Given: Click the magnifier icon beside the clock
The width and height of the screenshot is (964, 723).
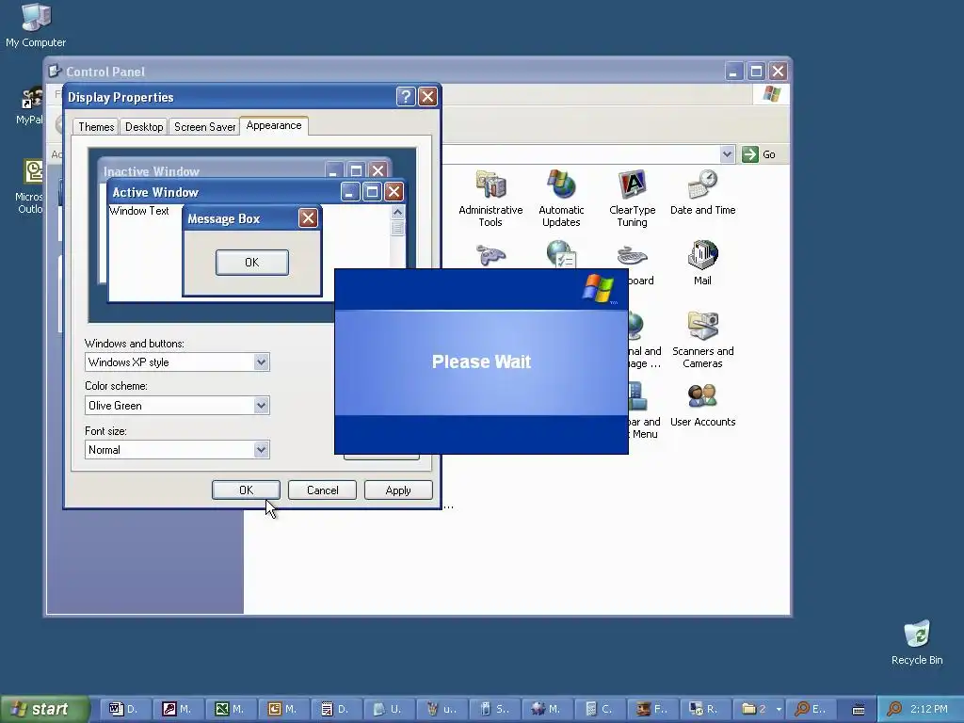Looking at the screenshot, I should point(894,709).
